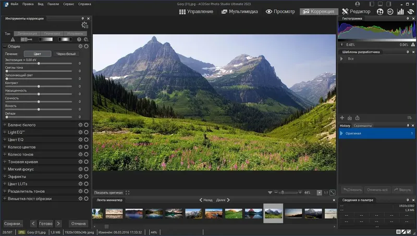Toggle the Мягкий фокус enable circle
The height and width of the screenshot is (236, 417).
(87, 169)
